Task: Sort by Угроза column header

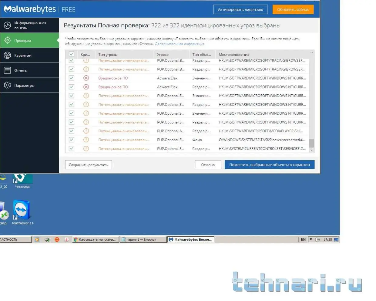Action: (171, 55)
